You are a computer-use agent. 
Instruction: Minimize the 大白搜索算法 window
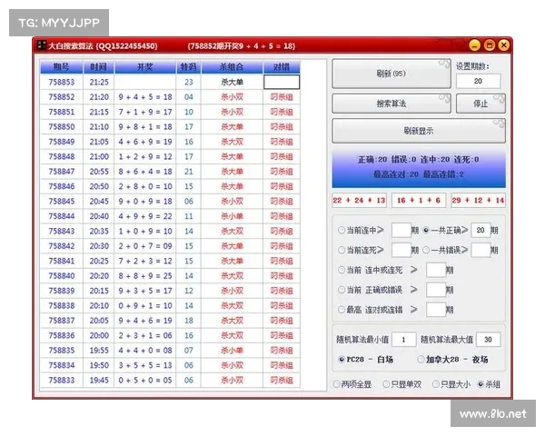click(x=474, y=45)
